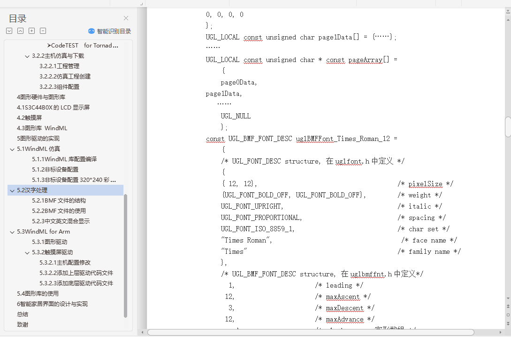The height and width of the screenshot is (337, 511).
Task: Open 4.1S3C44B0X 的 LCD 显示屏 heading
Action: tap(53, 108)
